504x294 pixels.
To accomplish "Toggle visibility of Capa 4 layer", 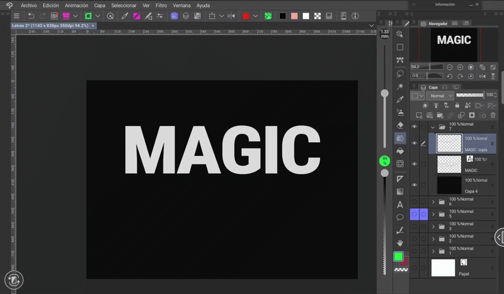I will [415, 185].
